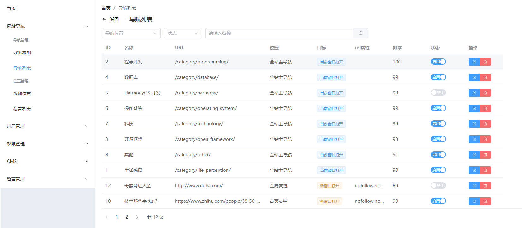Expand the 权限管理 sidebar menu
Viewport: 522px width, 228px height.
click(x=47, y=144)
